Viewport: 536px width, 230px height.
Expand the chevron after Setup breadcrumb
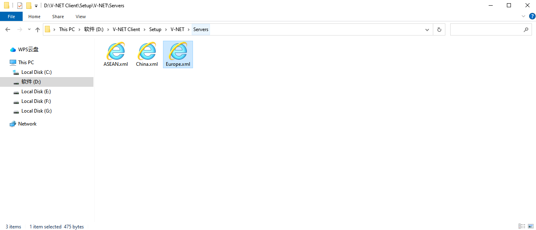[166, 29]
